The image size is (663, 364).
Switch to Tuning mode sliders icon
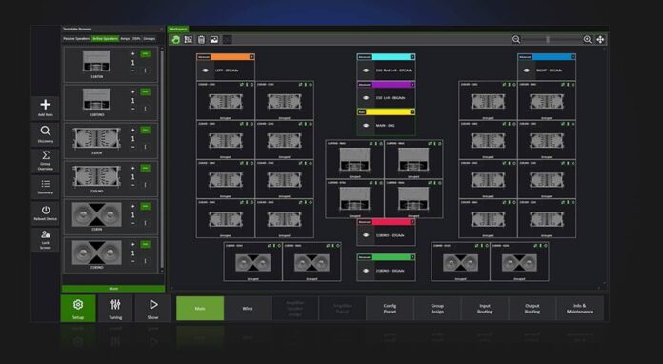[x=115, y=304]
